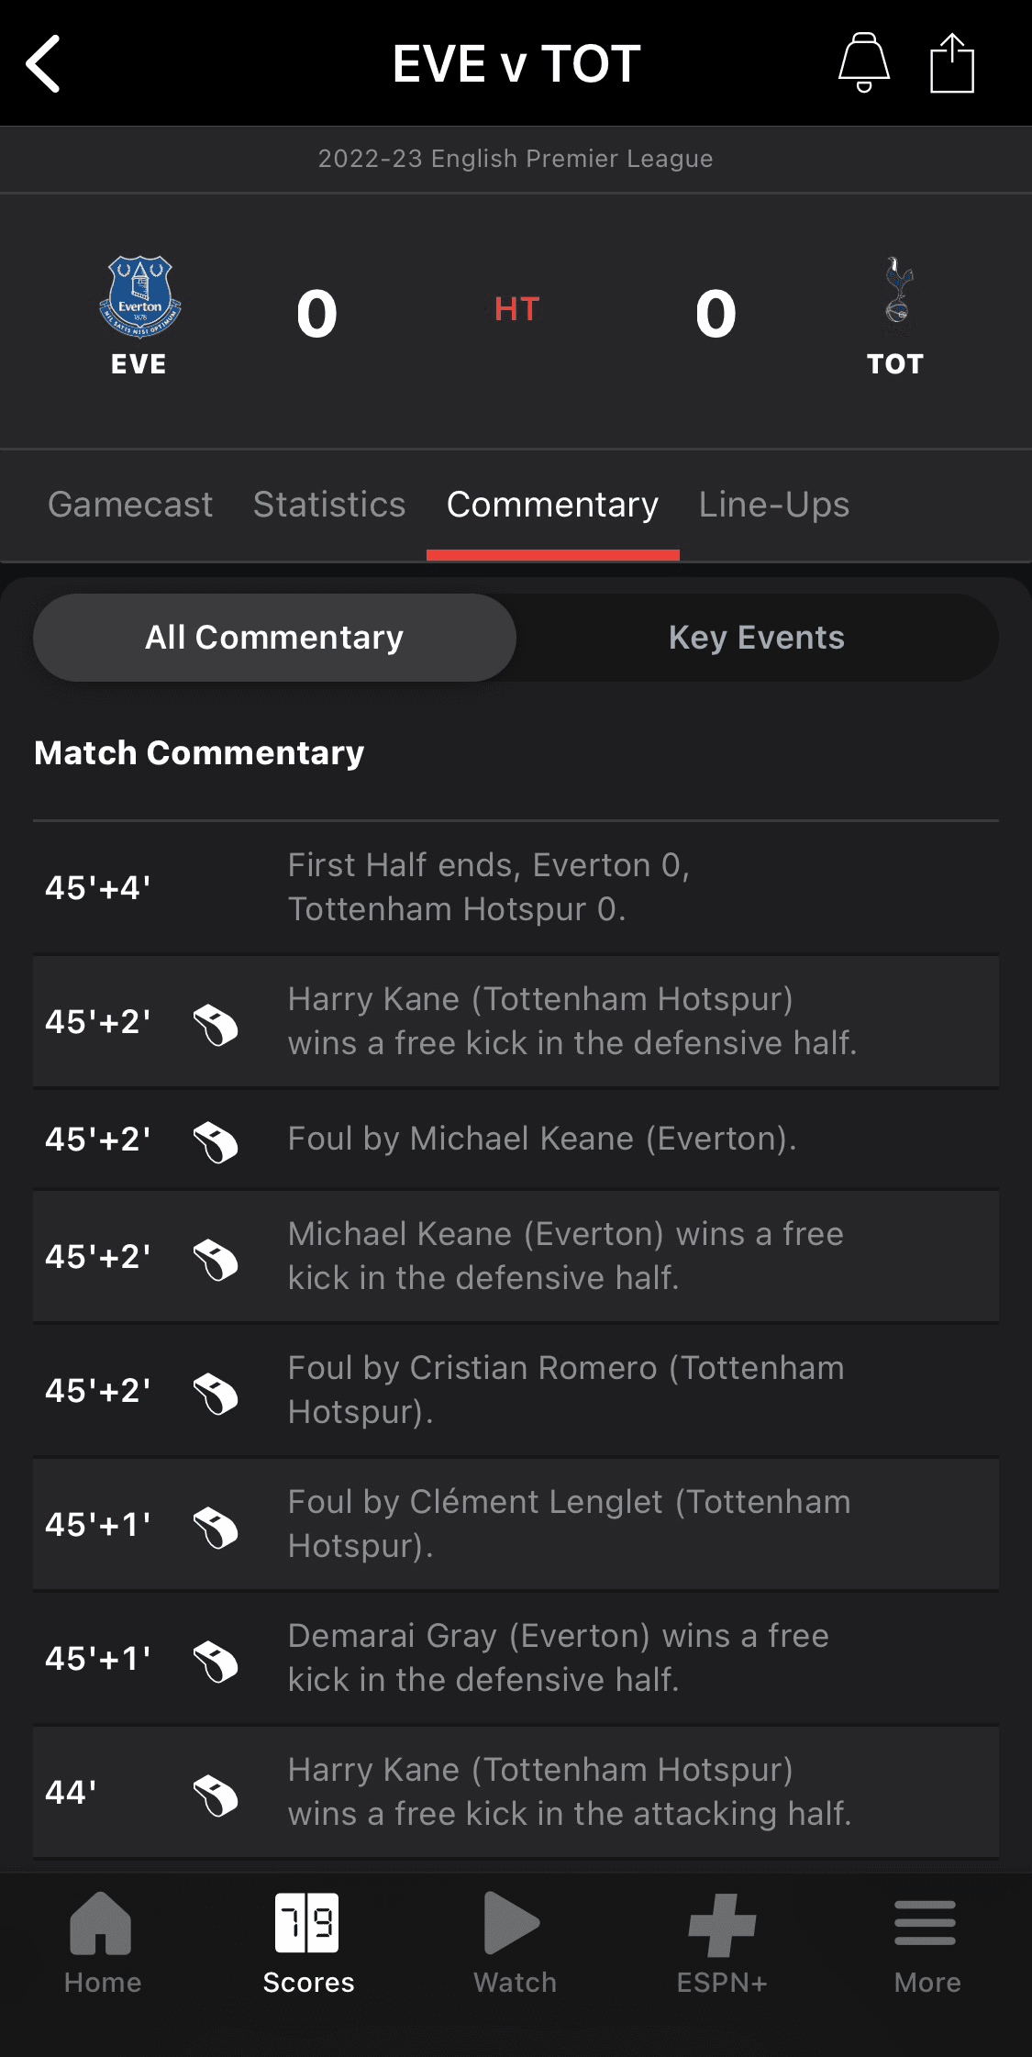Tap the First Half ends commentary entry

[x=489, y=887]
